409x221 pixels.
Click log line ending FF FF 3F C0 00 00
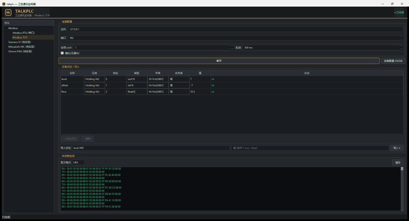(x=91, y=168)
